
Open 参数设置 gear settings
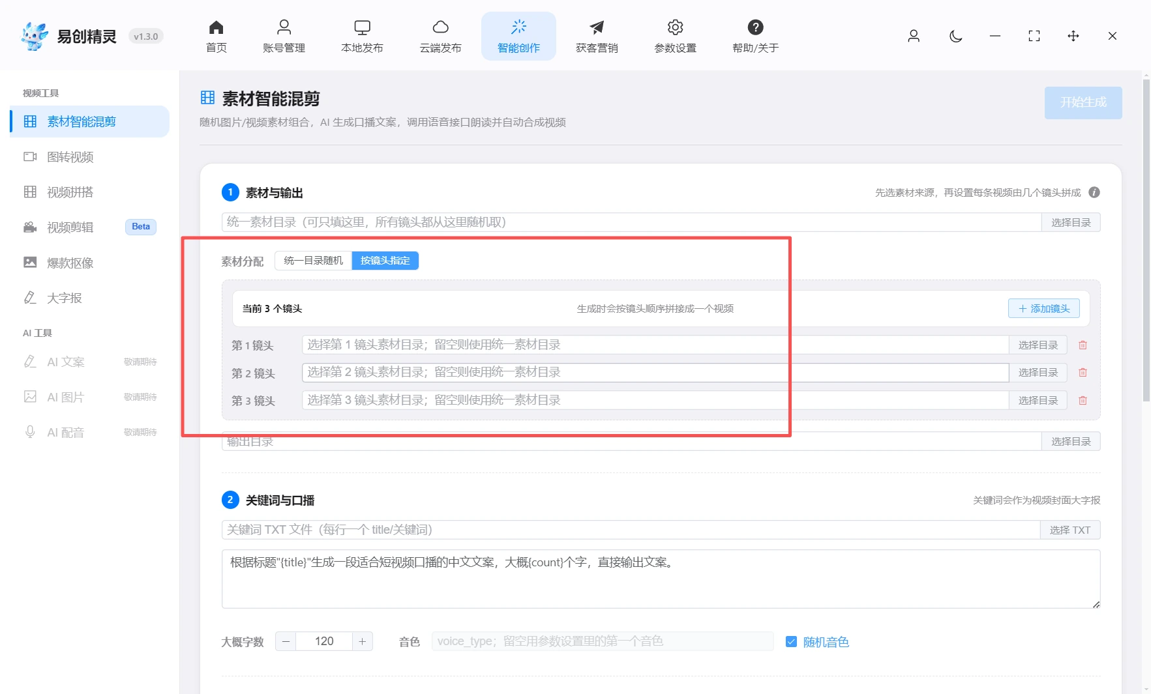(675, 36)
